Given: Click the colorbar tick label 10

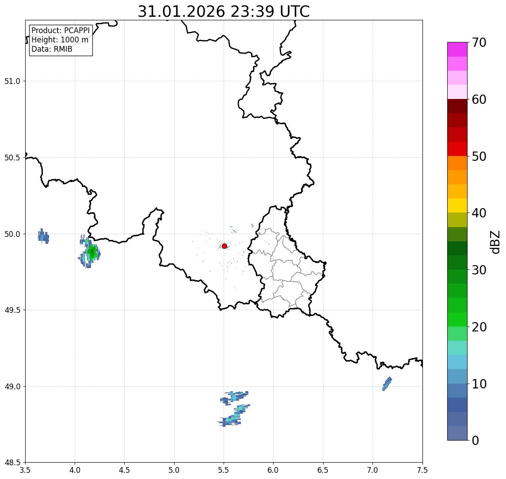Looking at the screenshot, I should 479,384.
